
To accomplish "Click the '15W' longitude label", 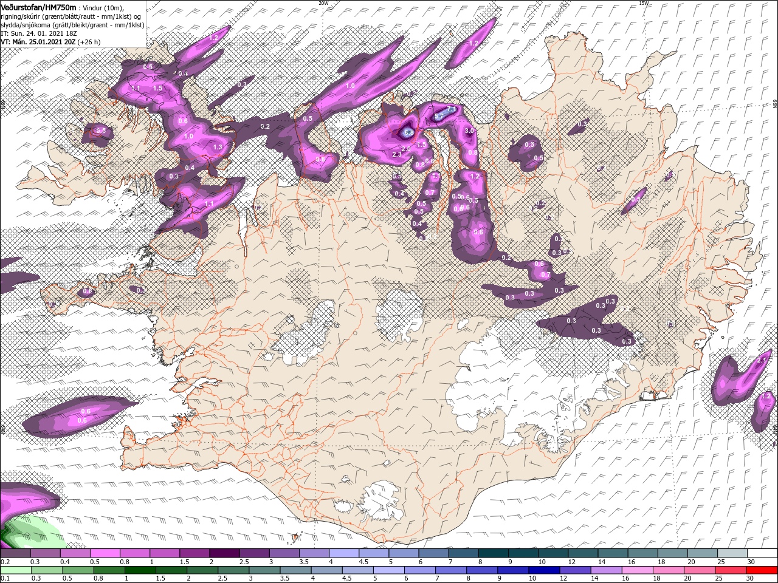I will point(644,3).
